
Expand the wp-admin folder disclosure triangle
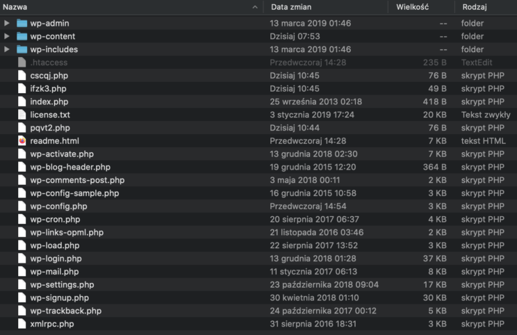[6, 23]
